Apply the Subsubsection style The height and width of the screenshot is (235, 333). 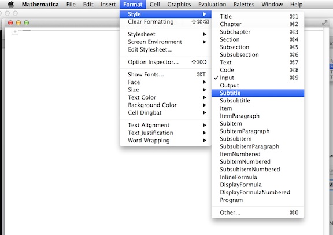258,55
